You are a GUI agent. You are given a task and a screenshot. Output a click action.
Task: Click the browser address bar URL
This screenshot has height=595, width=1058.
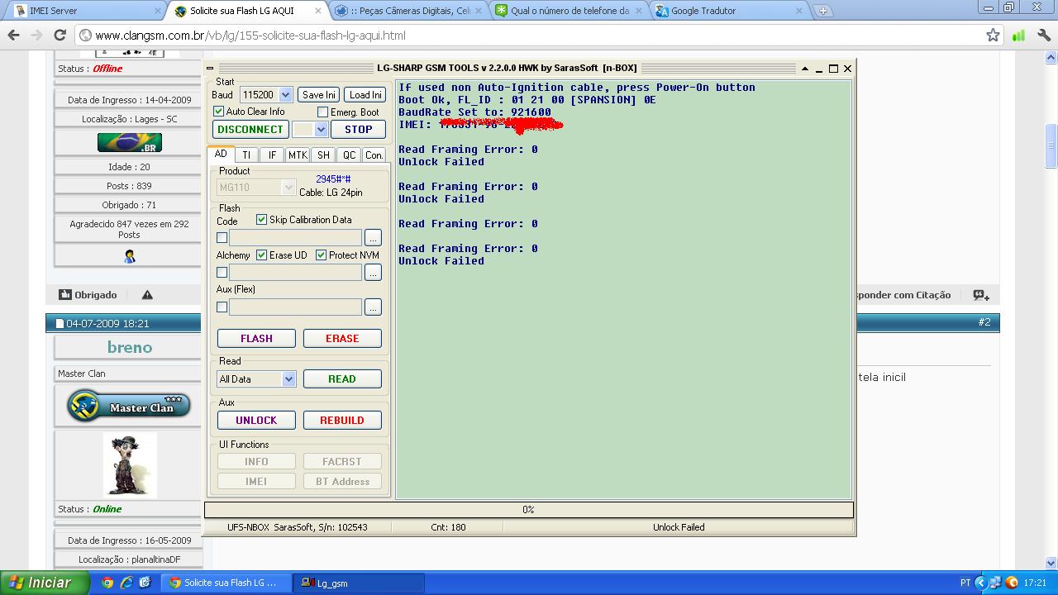click(250, 36)
